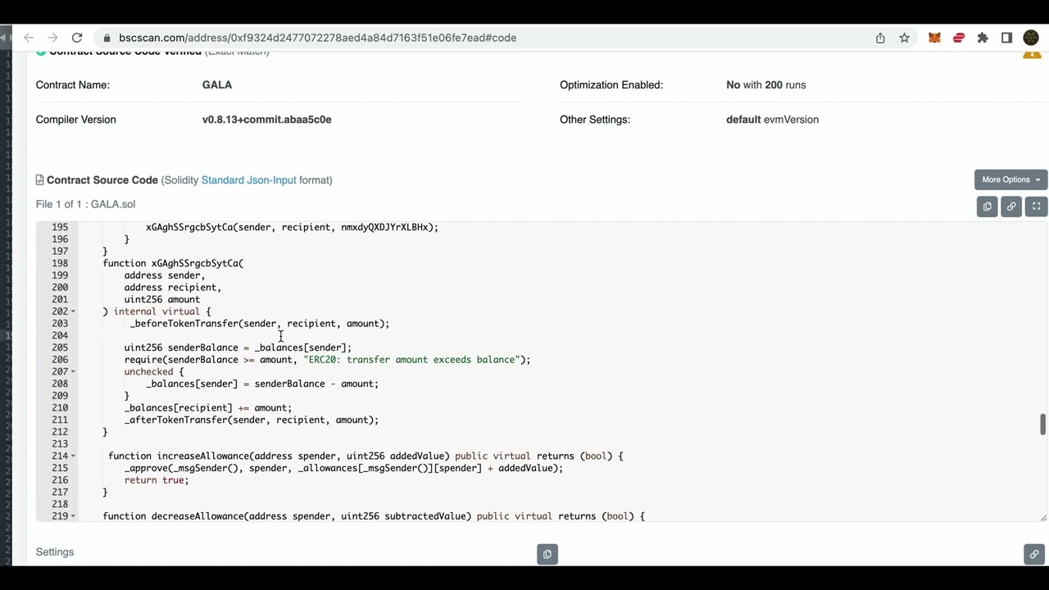1049x590 pixels.
Task: Reload the bscscan page
Action: pos(77,38)
